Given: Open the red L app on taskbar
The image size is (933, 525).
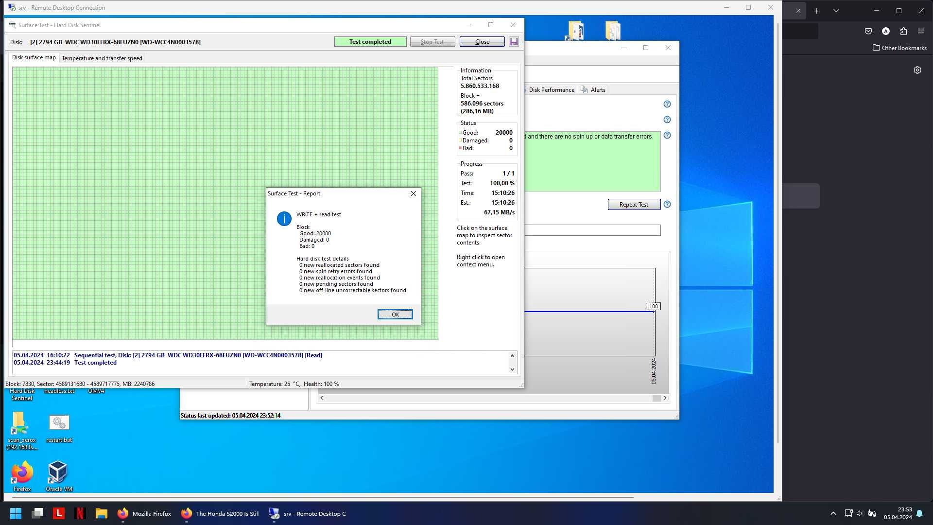Looking at the screenshot, I should [59, 513].
